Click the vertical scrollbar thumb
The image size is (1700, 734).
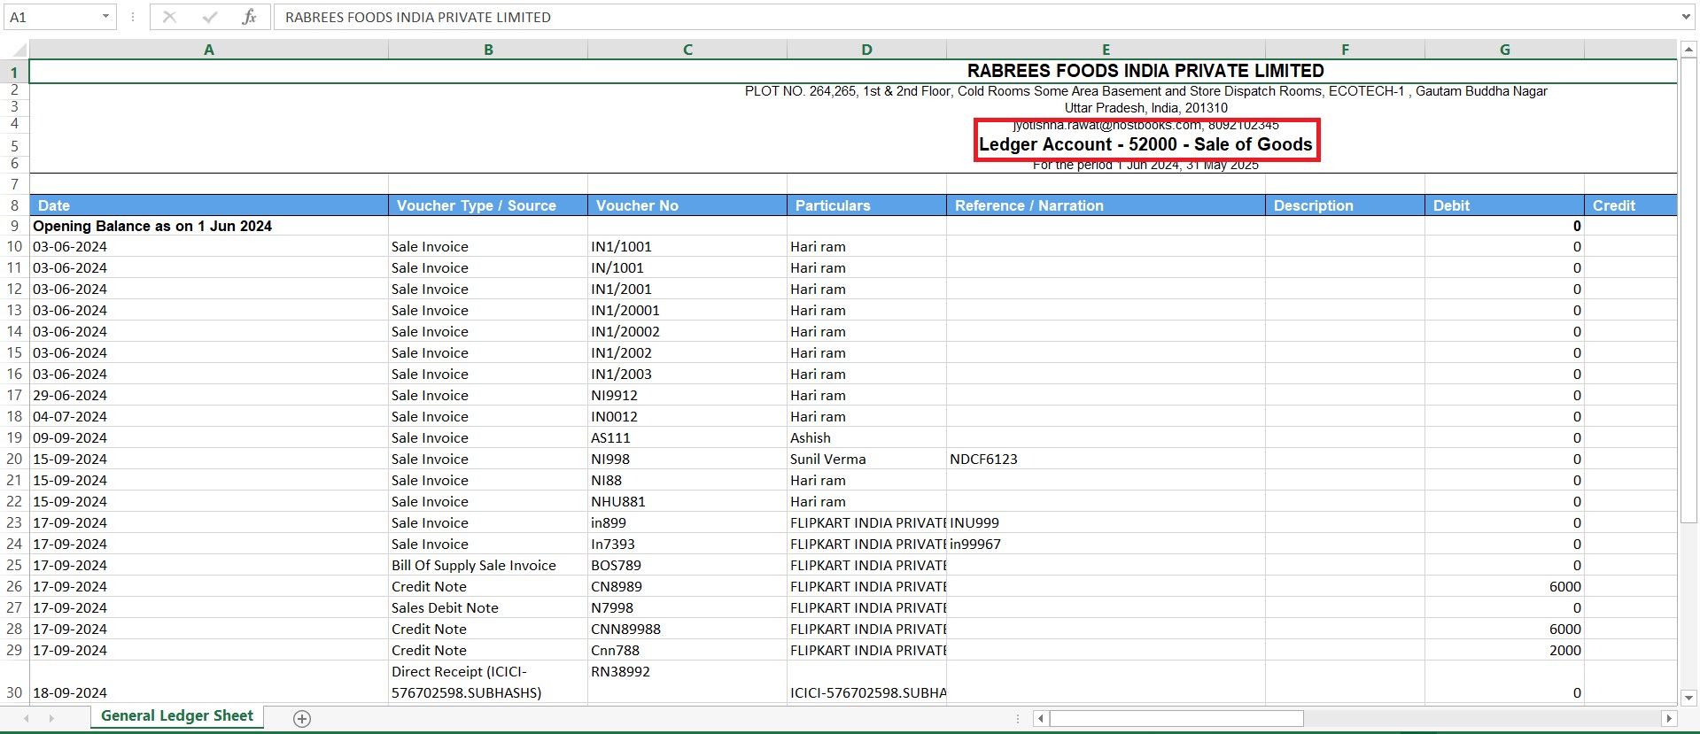click(1688, 292)
